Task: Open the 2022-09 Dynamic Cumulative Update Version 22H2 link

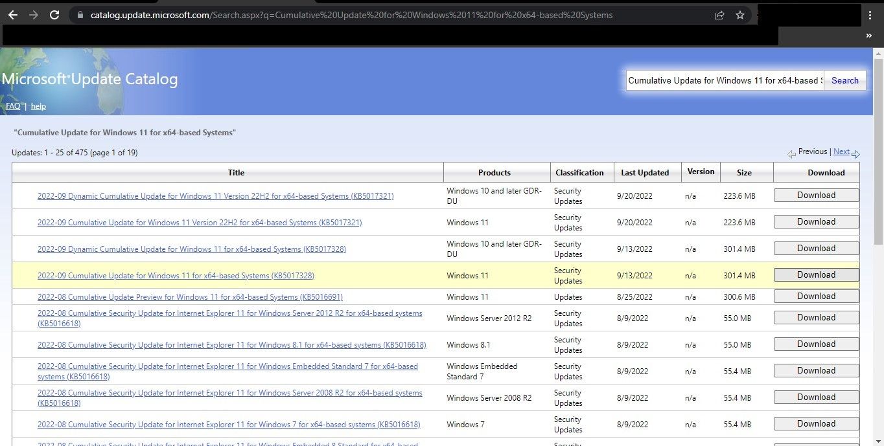Action: point(216,196)
